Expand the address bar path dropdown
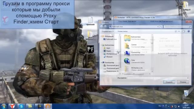Viewport: 194px width, 109px height. tap(158, 27)
